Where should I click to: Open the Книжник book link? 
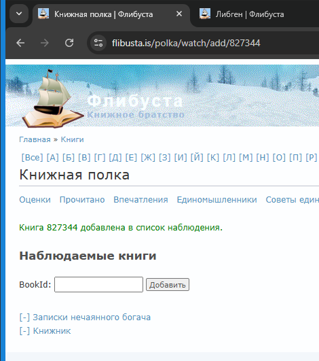pos(52,331)
